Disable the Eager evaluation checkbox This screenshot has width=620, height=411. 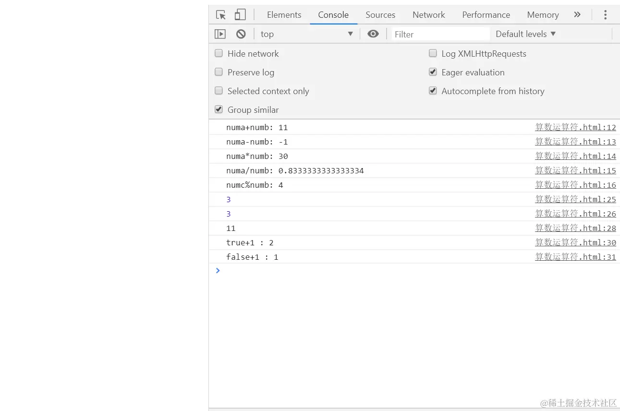pyautogui.click(x=433, y=72)
